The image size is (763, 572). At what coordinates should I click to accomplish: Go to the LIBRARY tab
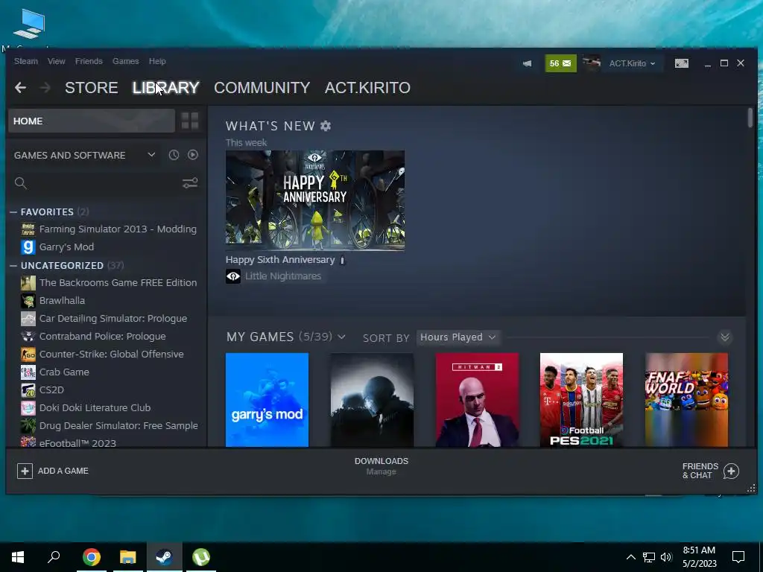(x=166, y=88)
